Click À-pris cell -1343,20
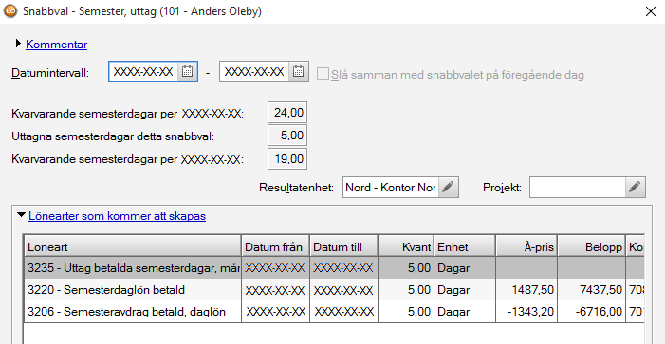 526,312
